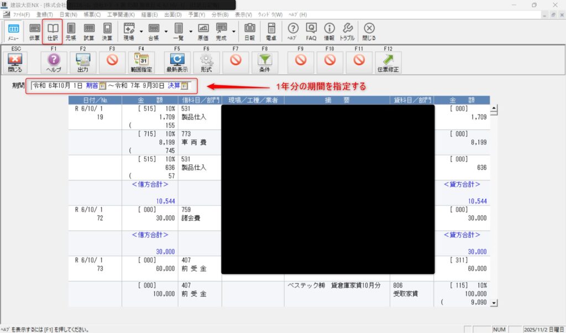Open the 期首 start date calendar picker
This screenshot has height=333, width=566.
click(x=102, y=86)
